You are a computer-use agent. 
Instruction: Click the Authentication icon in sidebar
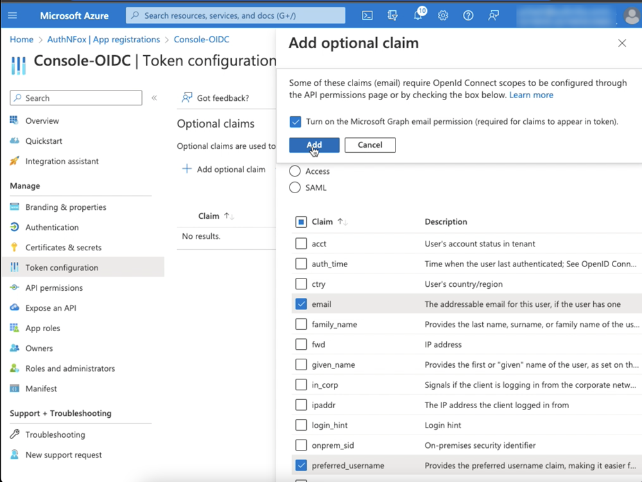14,227
